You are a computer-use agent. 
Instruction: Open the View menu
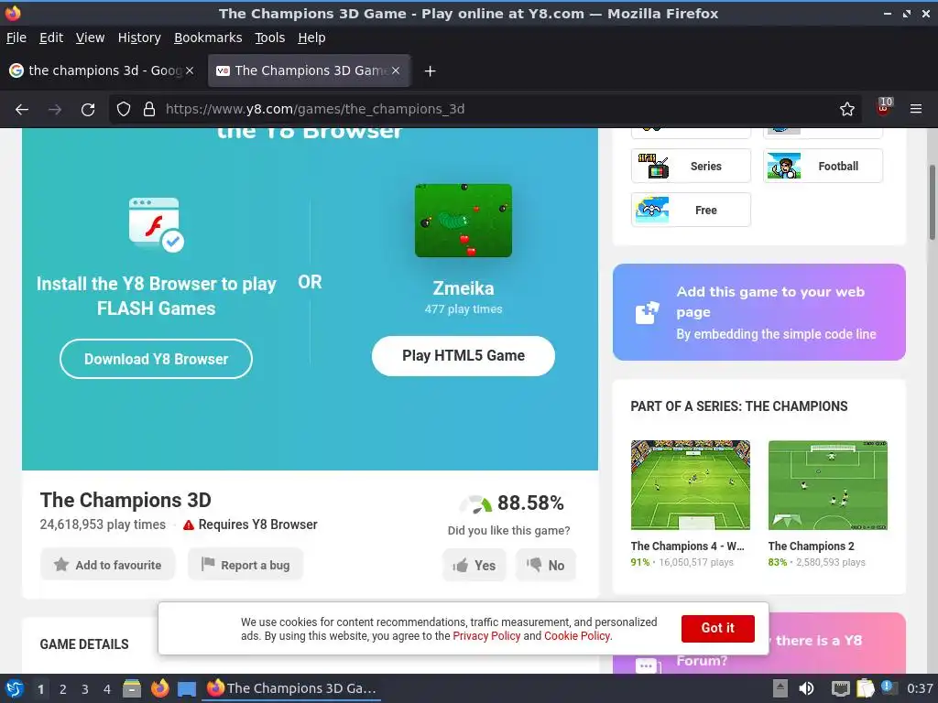(x=90, y=38)
